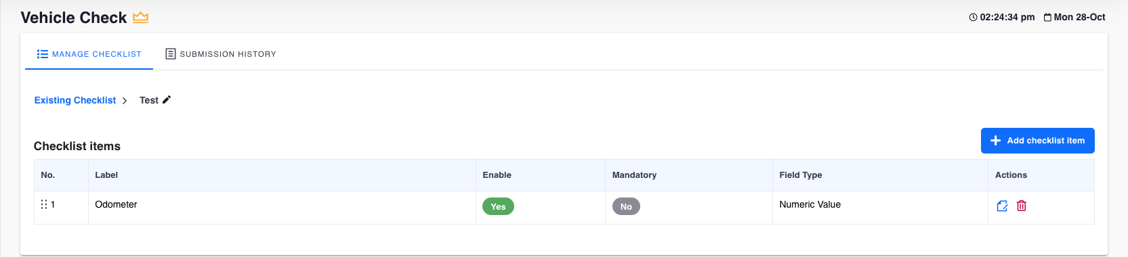Image resolution: width=1128 pixels, height=257 pixels.
Task: Delete the Odometer checklist item
Action: [1022, 206]
